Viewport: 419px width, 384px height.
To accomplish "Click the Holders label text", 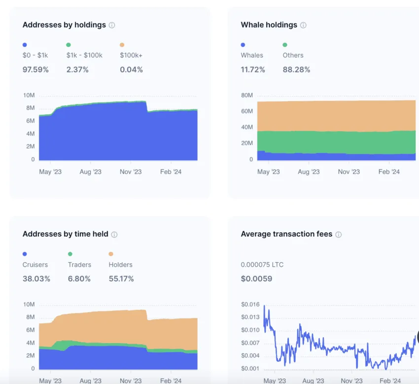I will tap(120, 265).
